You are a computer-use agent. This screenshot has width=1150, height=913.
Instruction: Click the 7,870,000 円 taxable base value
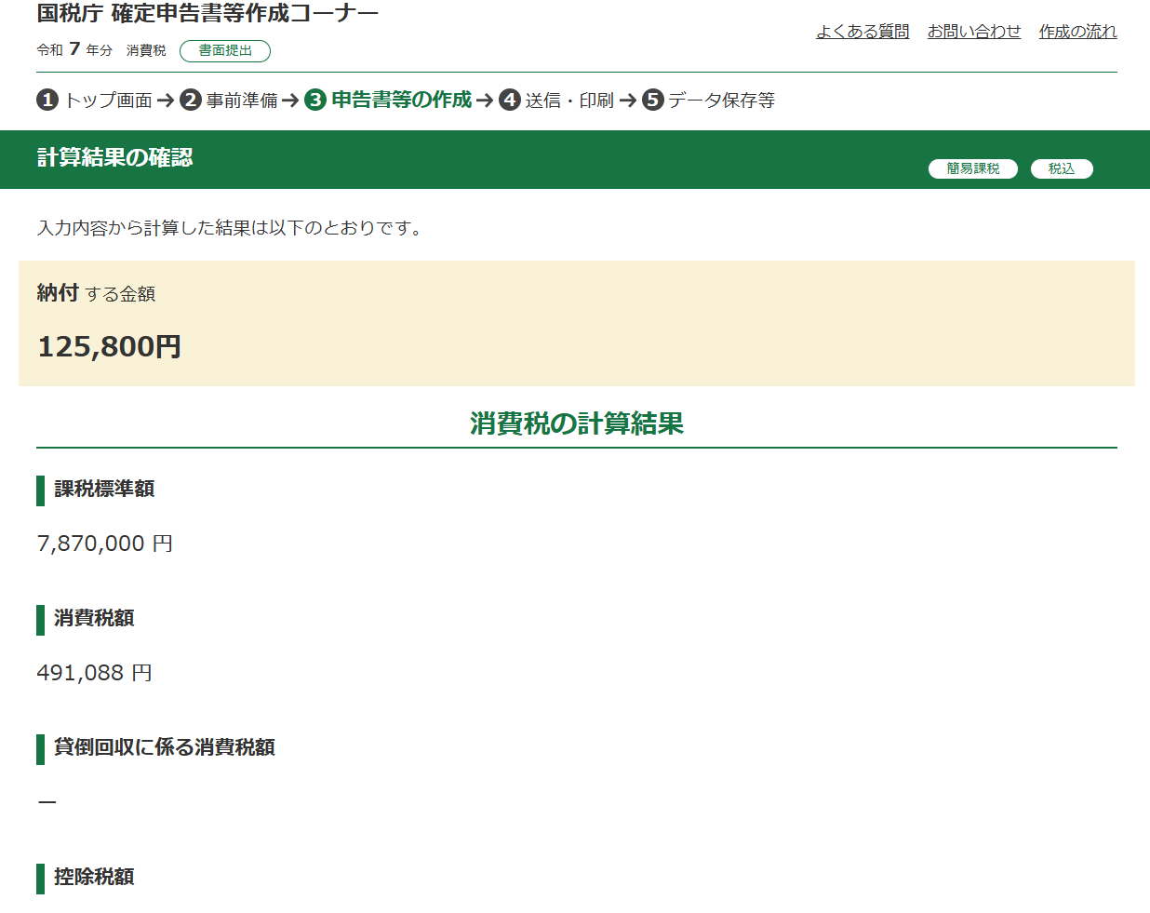tap(105, 544)
